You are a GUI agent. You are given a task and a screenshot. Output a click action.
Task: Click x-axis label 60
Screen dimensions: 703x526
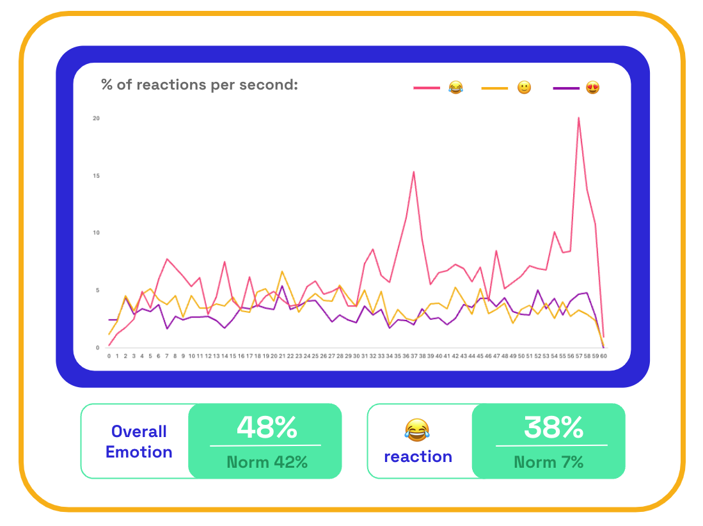coord(603,356)
